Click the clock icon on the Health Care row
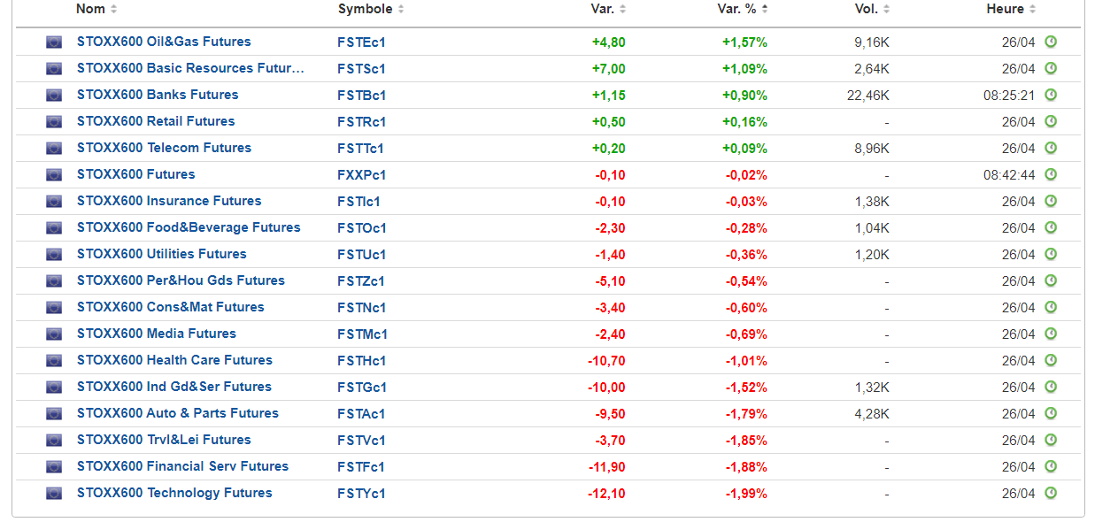The image size is (1118, 522). coord(1051,360)
